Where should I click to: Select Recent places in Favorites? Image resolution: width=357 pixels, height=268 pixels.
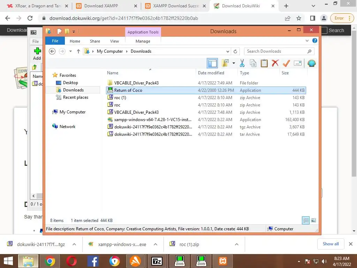75,97
